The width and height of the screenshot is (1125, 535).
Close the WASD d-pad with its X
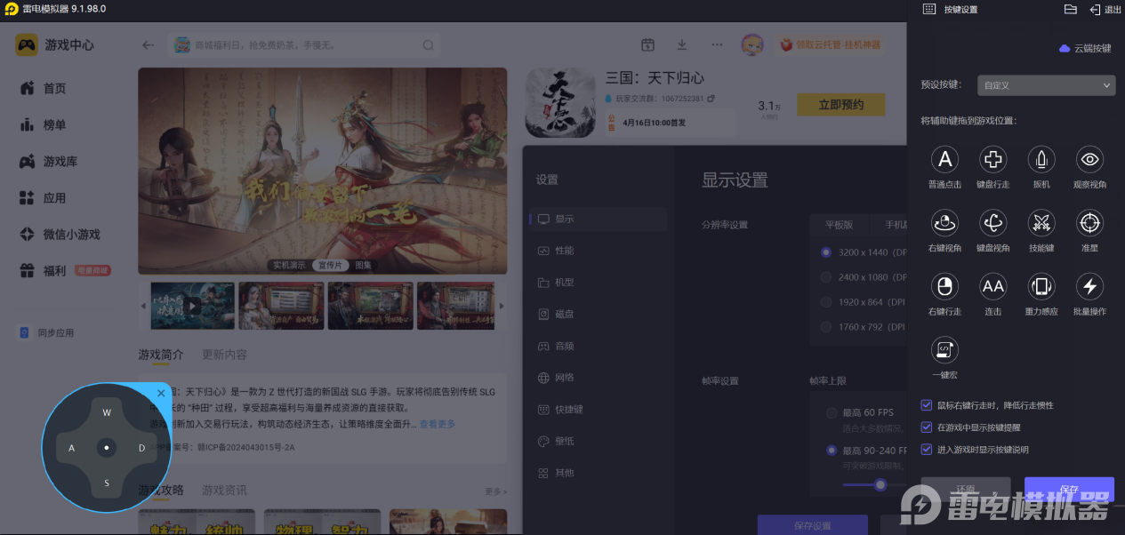(161, 393)
